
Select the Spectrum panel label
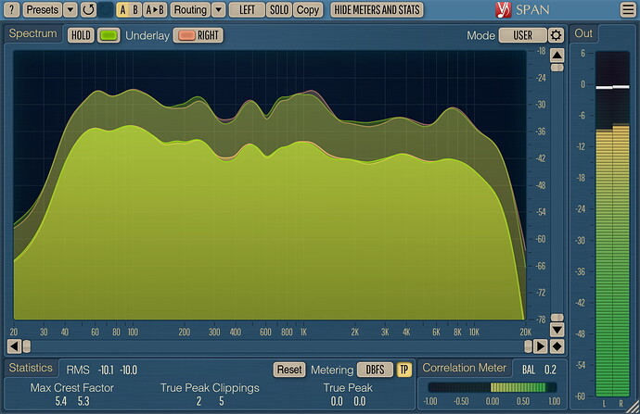click(33, 33)
